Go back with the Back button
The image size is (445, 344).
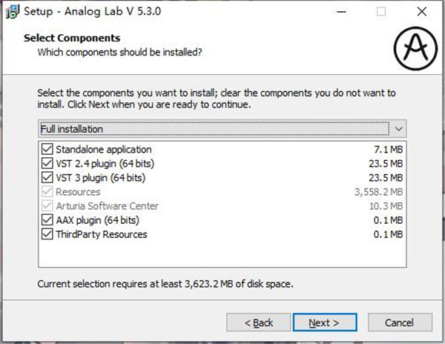pos(259,322)
